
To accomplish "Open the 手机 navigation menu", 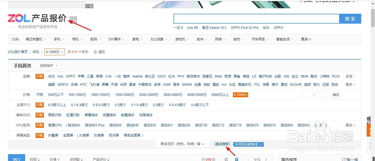I will [x=57, y=39].
